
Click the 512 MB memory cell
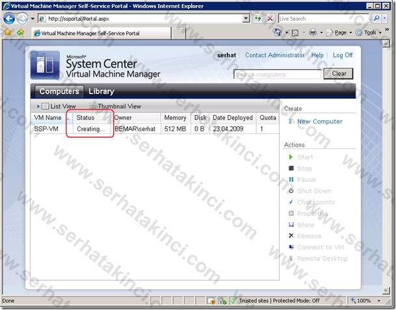point(175,129)
